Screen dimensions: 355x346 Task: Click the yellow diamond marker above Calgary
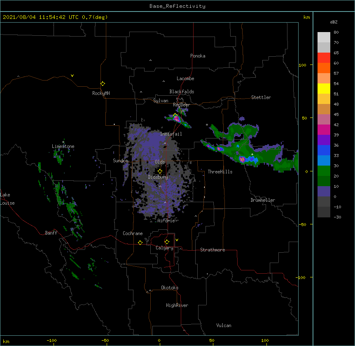[167, 242]
